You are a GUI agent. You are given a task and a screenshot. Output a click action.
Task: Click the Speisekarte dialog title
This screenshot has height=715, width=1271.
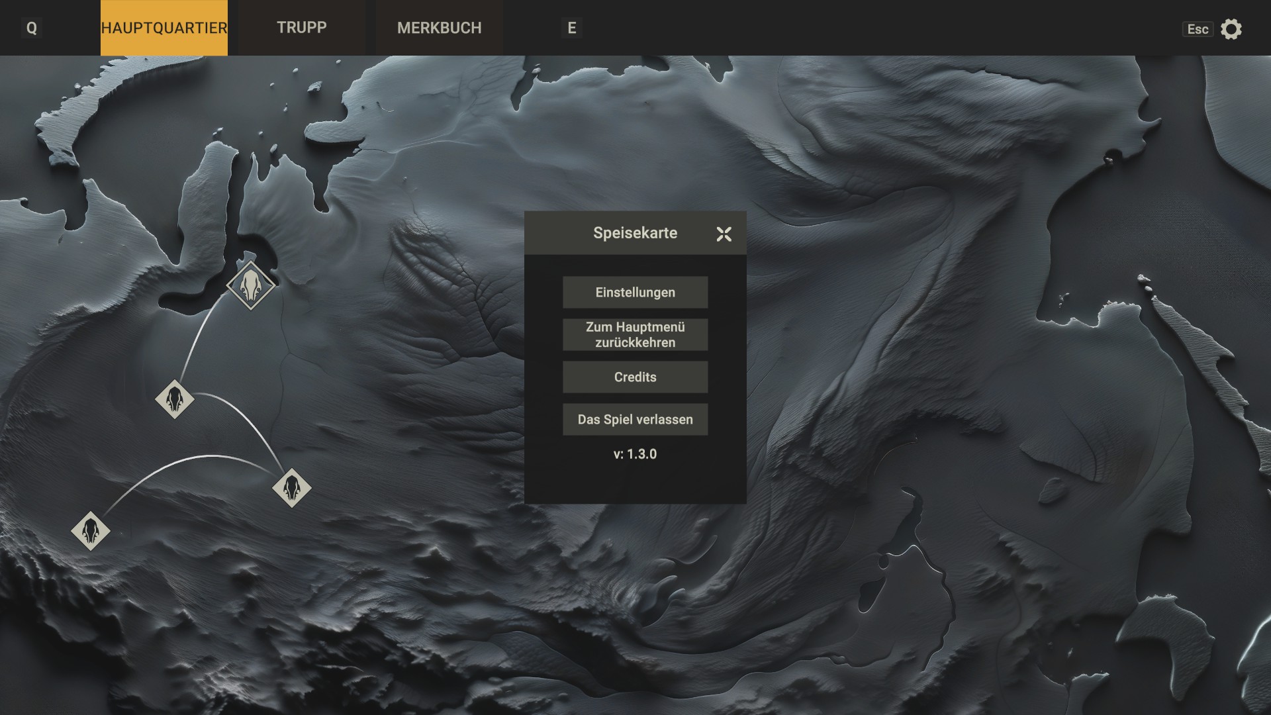point(634,233)
